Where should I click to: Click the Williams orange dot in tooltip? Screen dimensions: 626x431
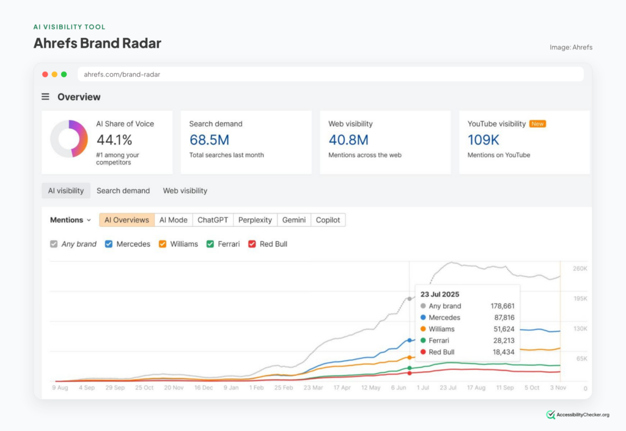[423, 329]
